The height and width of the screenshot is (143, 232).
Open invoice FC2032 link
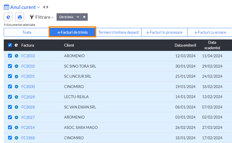click(x=28, y=66)
